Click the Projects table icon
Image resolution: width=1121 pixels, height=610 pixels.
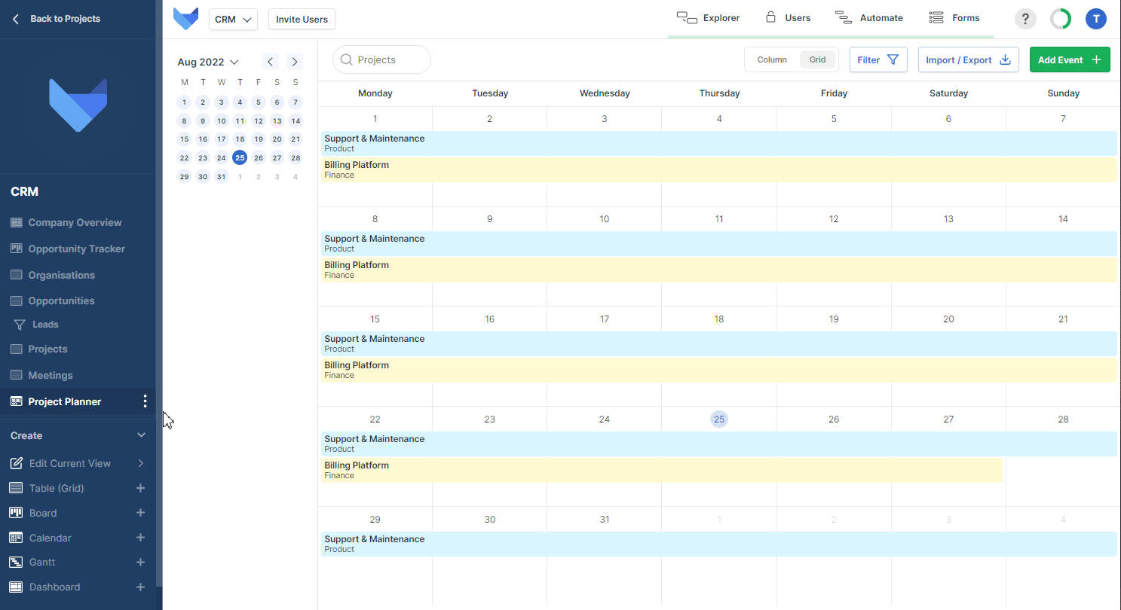pos(16,349)
